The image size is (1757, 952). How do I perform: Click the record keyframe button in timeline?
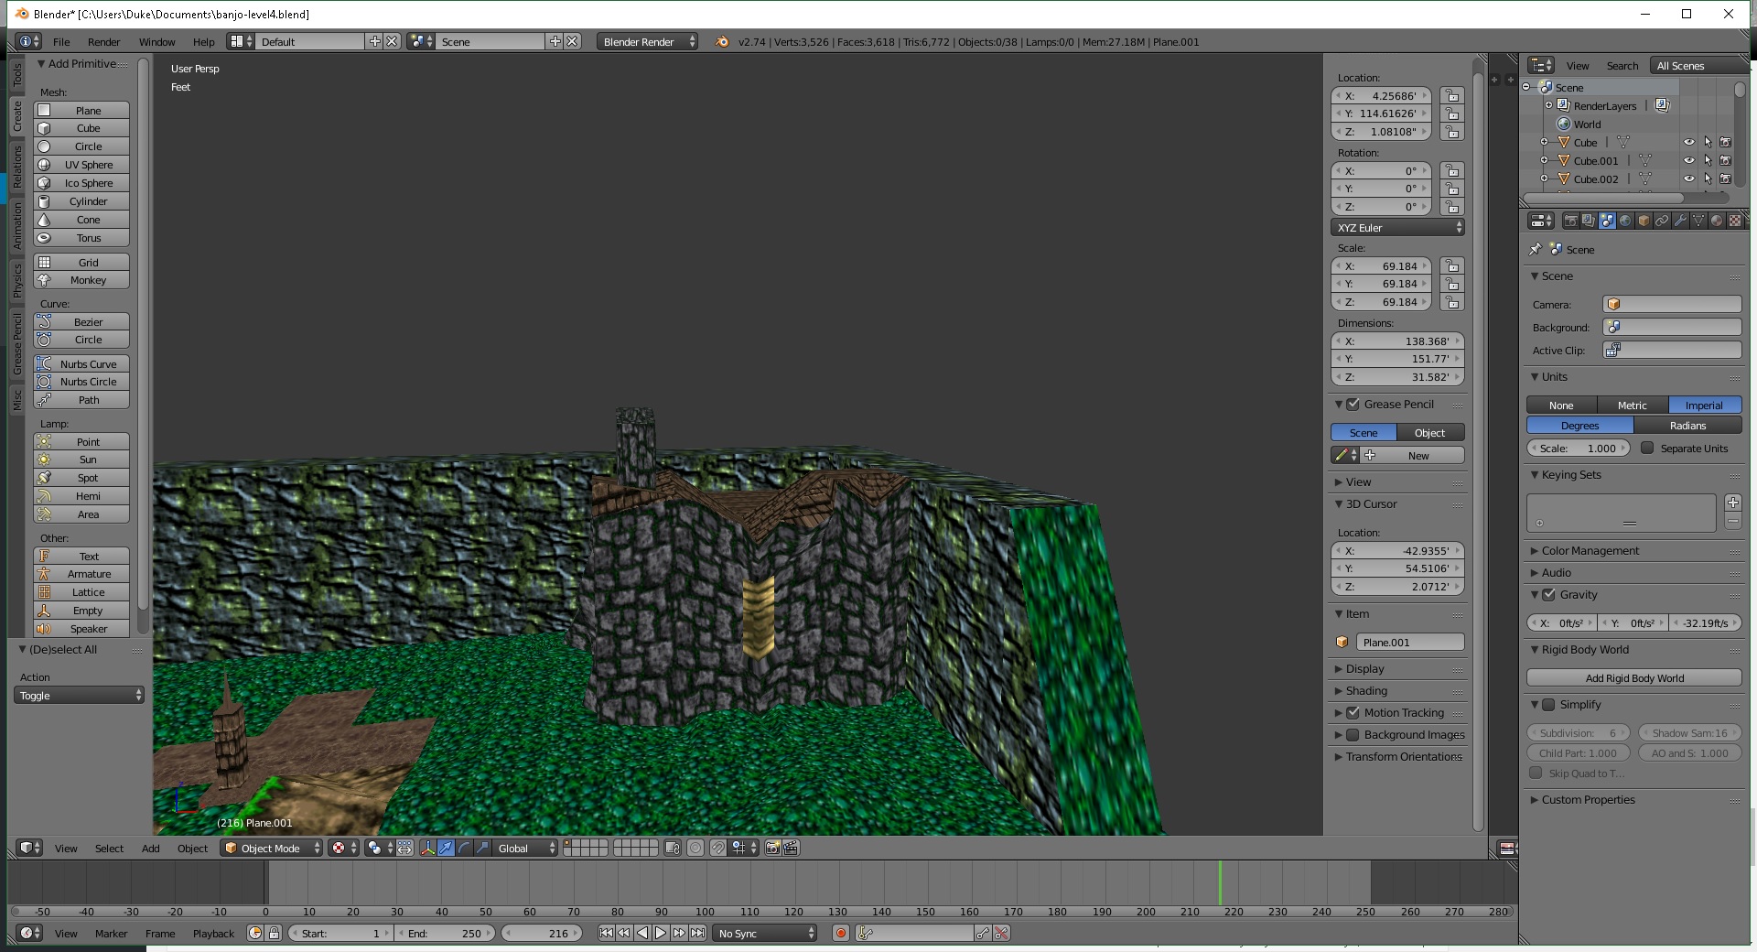[x=840, y=933]
